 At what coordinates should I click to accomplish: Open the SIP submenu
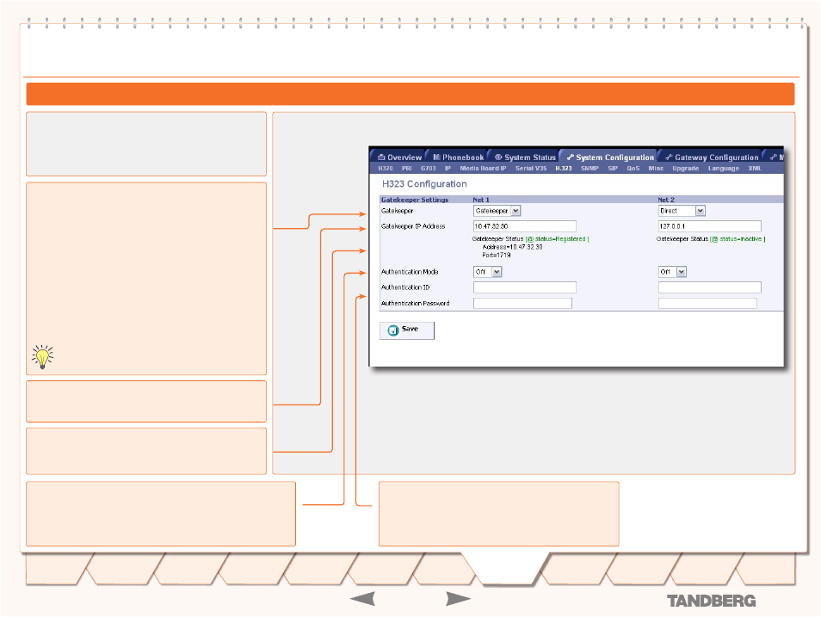(x=613, y=168)
